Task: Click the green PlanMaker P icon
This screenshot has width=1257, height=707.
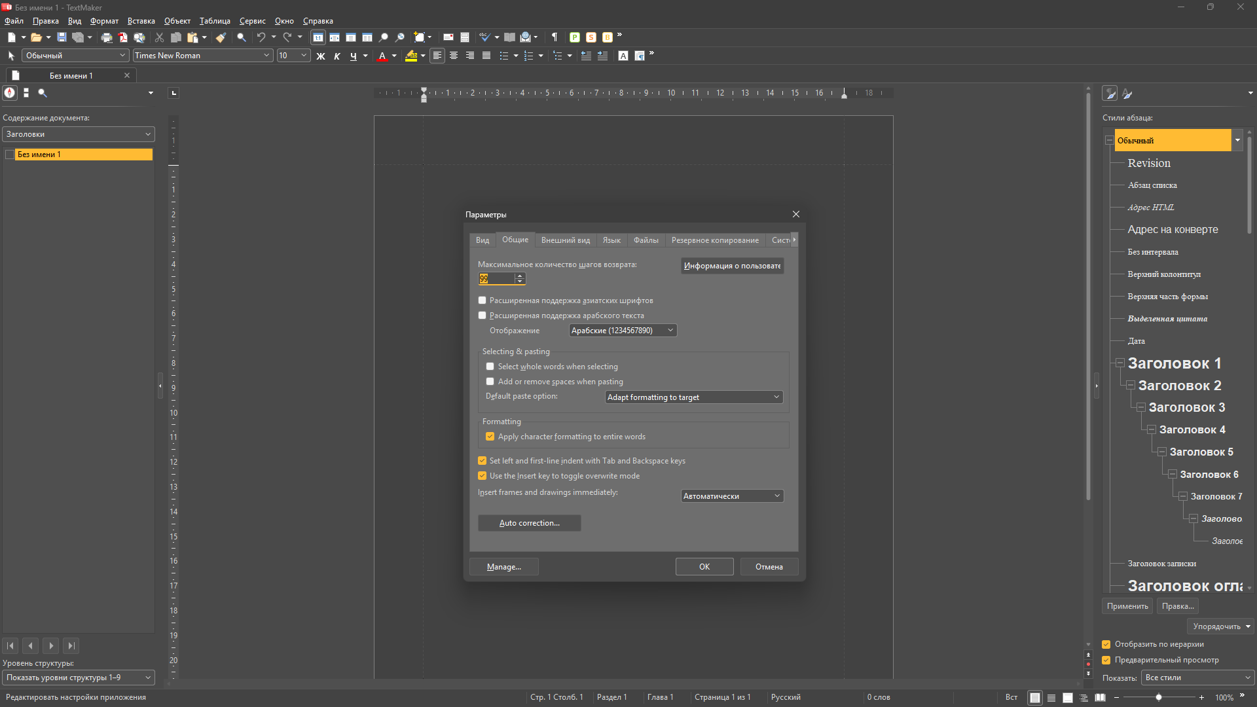Action: click(x=575, y=37)
